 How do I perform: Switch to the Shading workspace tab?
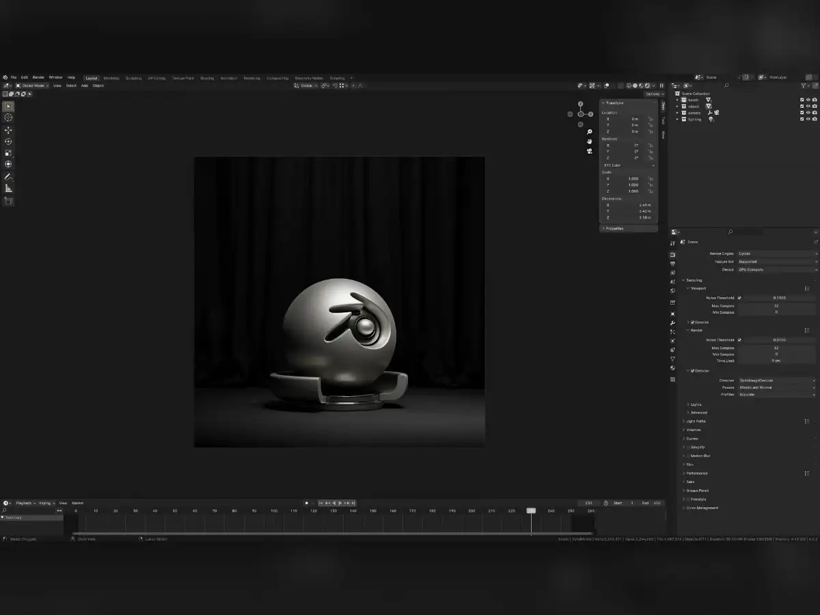207,78
